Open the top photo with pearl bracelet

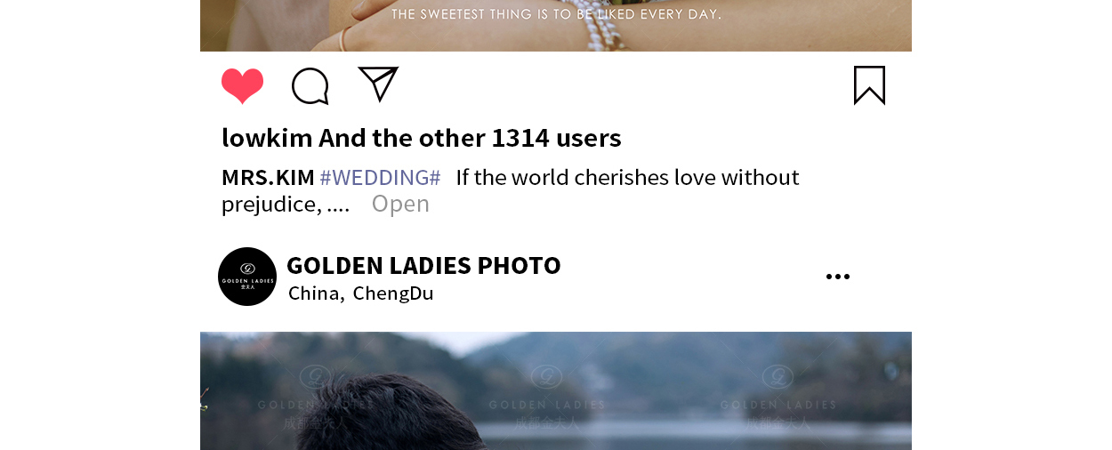(x=556, y=26)
